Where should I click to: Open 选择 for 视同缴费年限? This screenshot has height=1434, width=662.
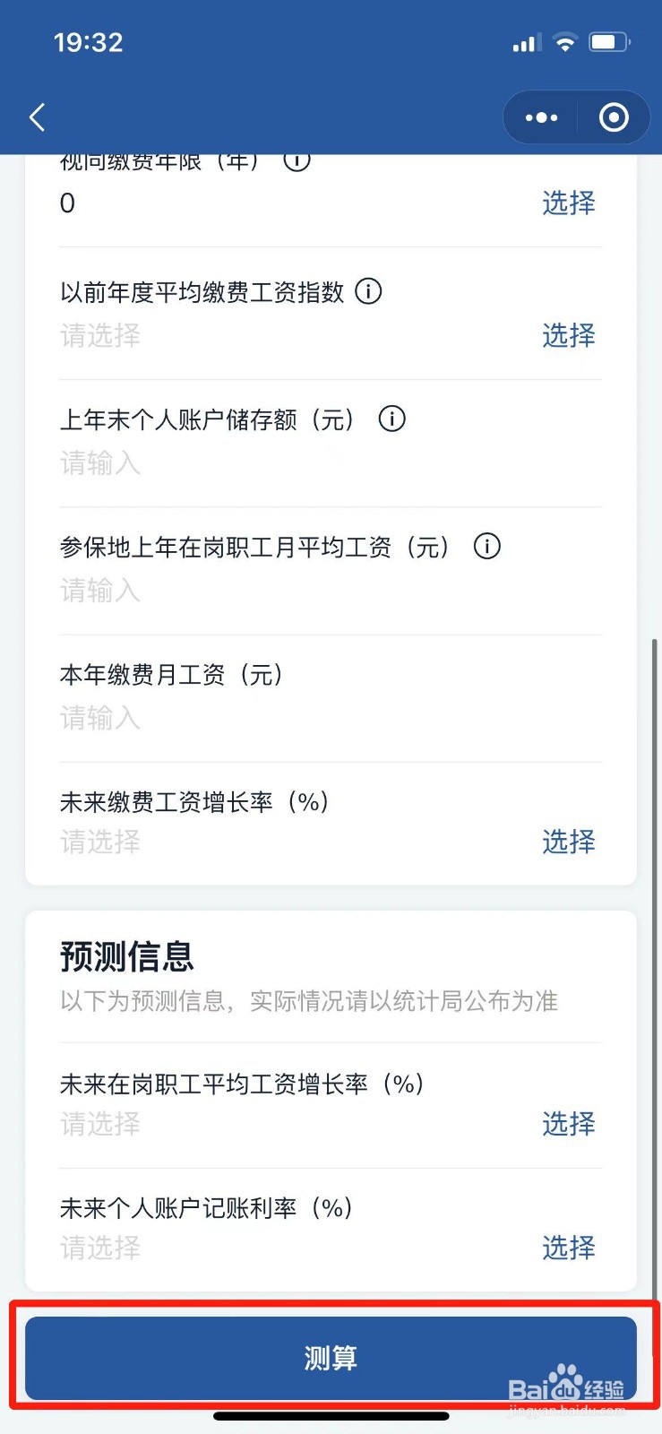(x=568, y=203)
